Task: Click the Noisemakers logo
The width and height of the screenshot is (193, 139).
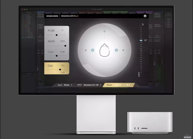Action: 52,16
